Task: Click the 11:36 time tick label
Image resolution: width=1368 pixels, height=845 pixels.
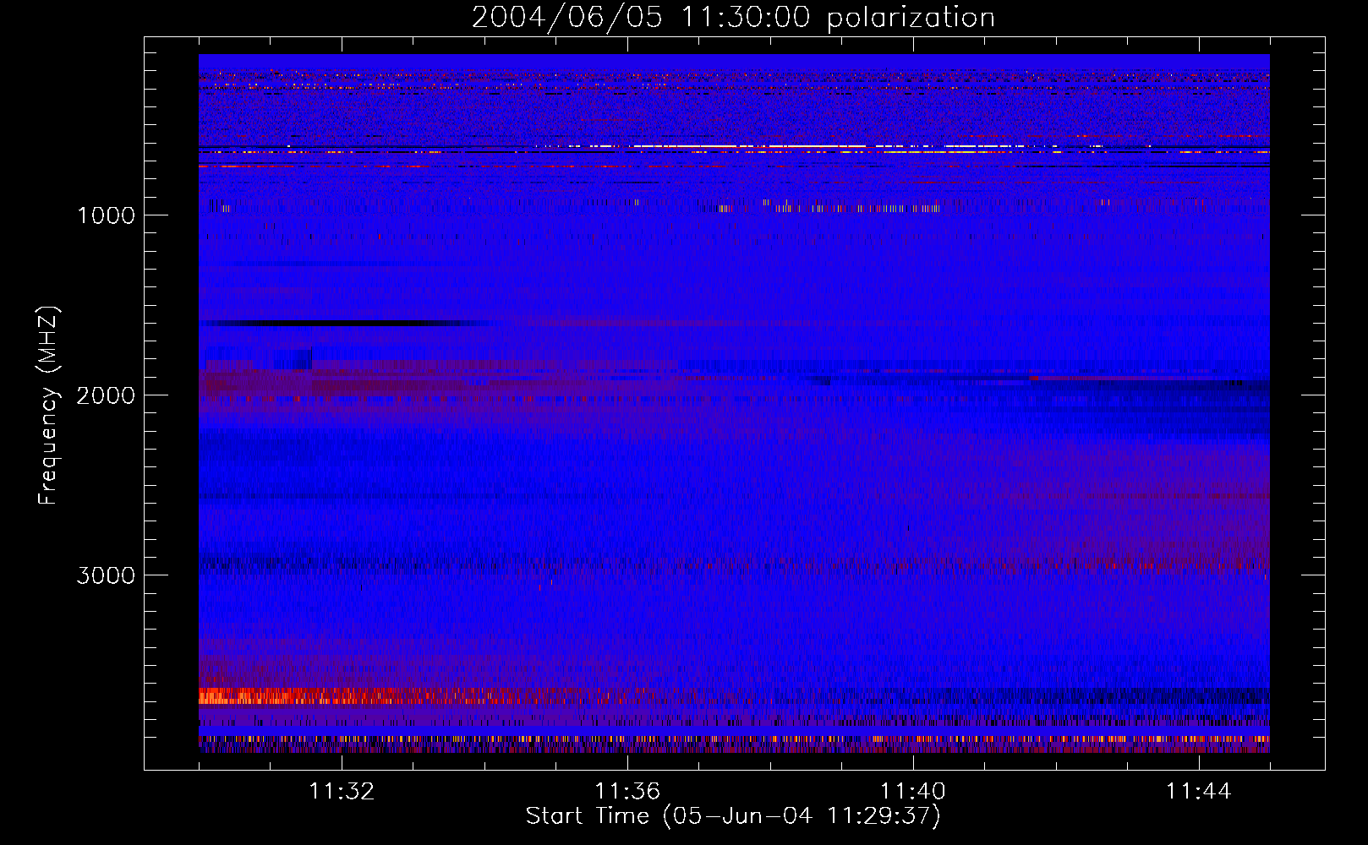Action: (x=627, y=792)
